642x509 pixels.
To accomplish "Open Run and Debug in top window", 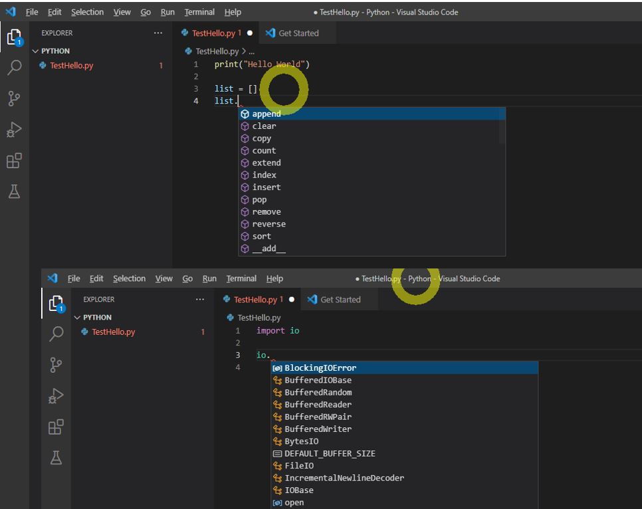I will 15,130.
